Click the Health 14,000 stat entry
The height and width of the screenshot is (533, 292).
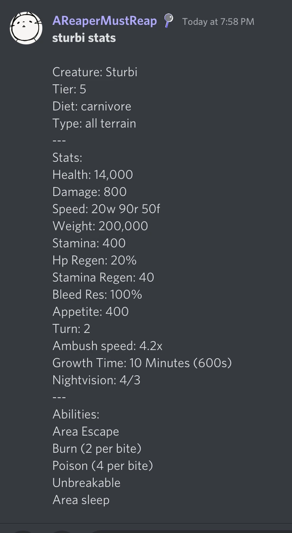coord(92,174)
